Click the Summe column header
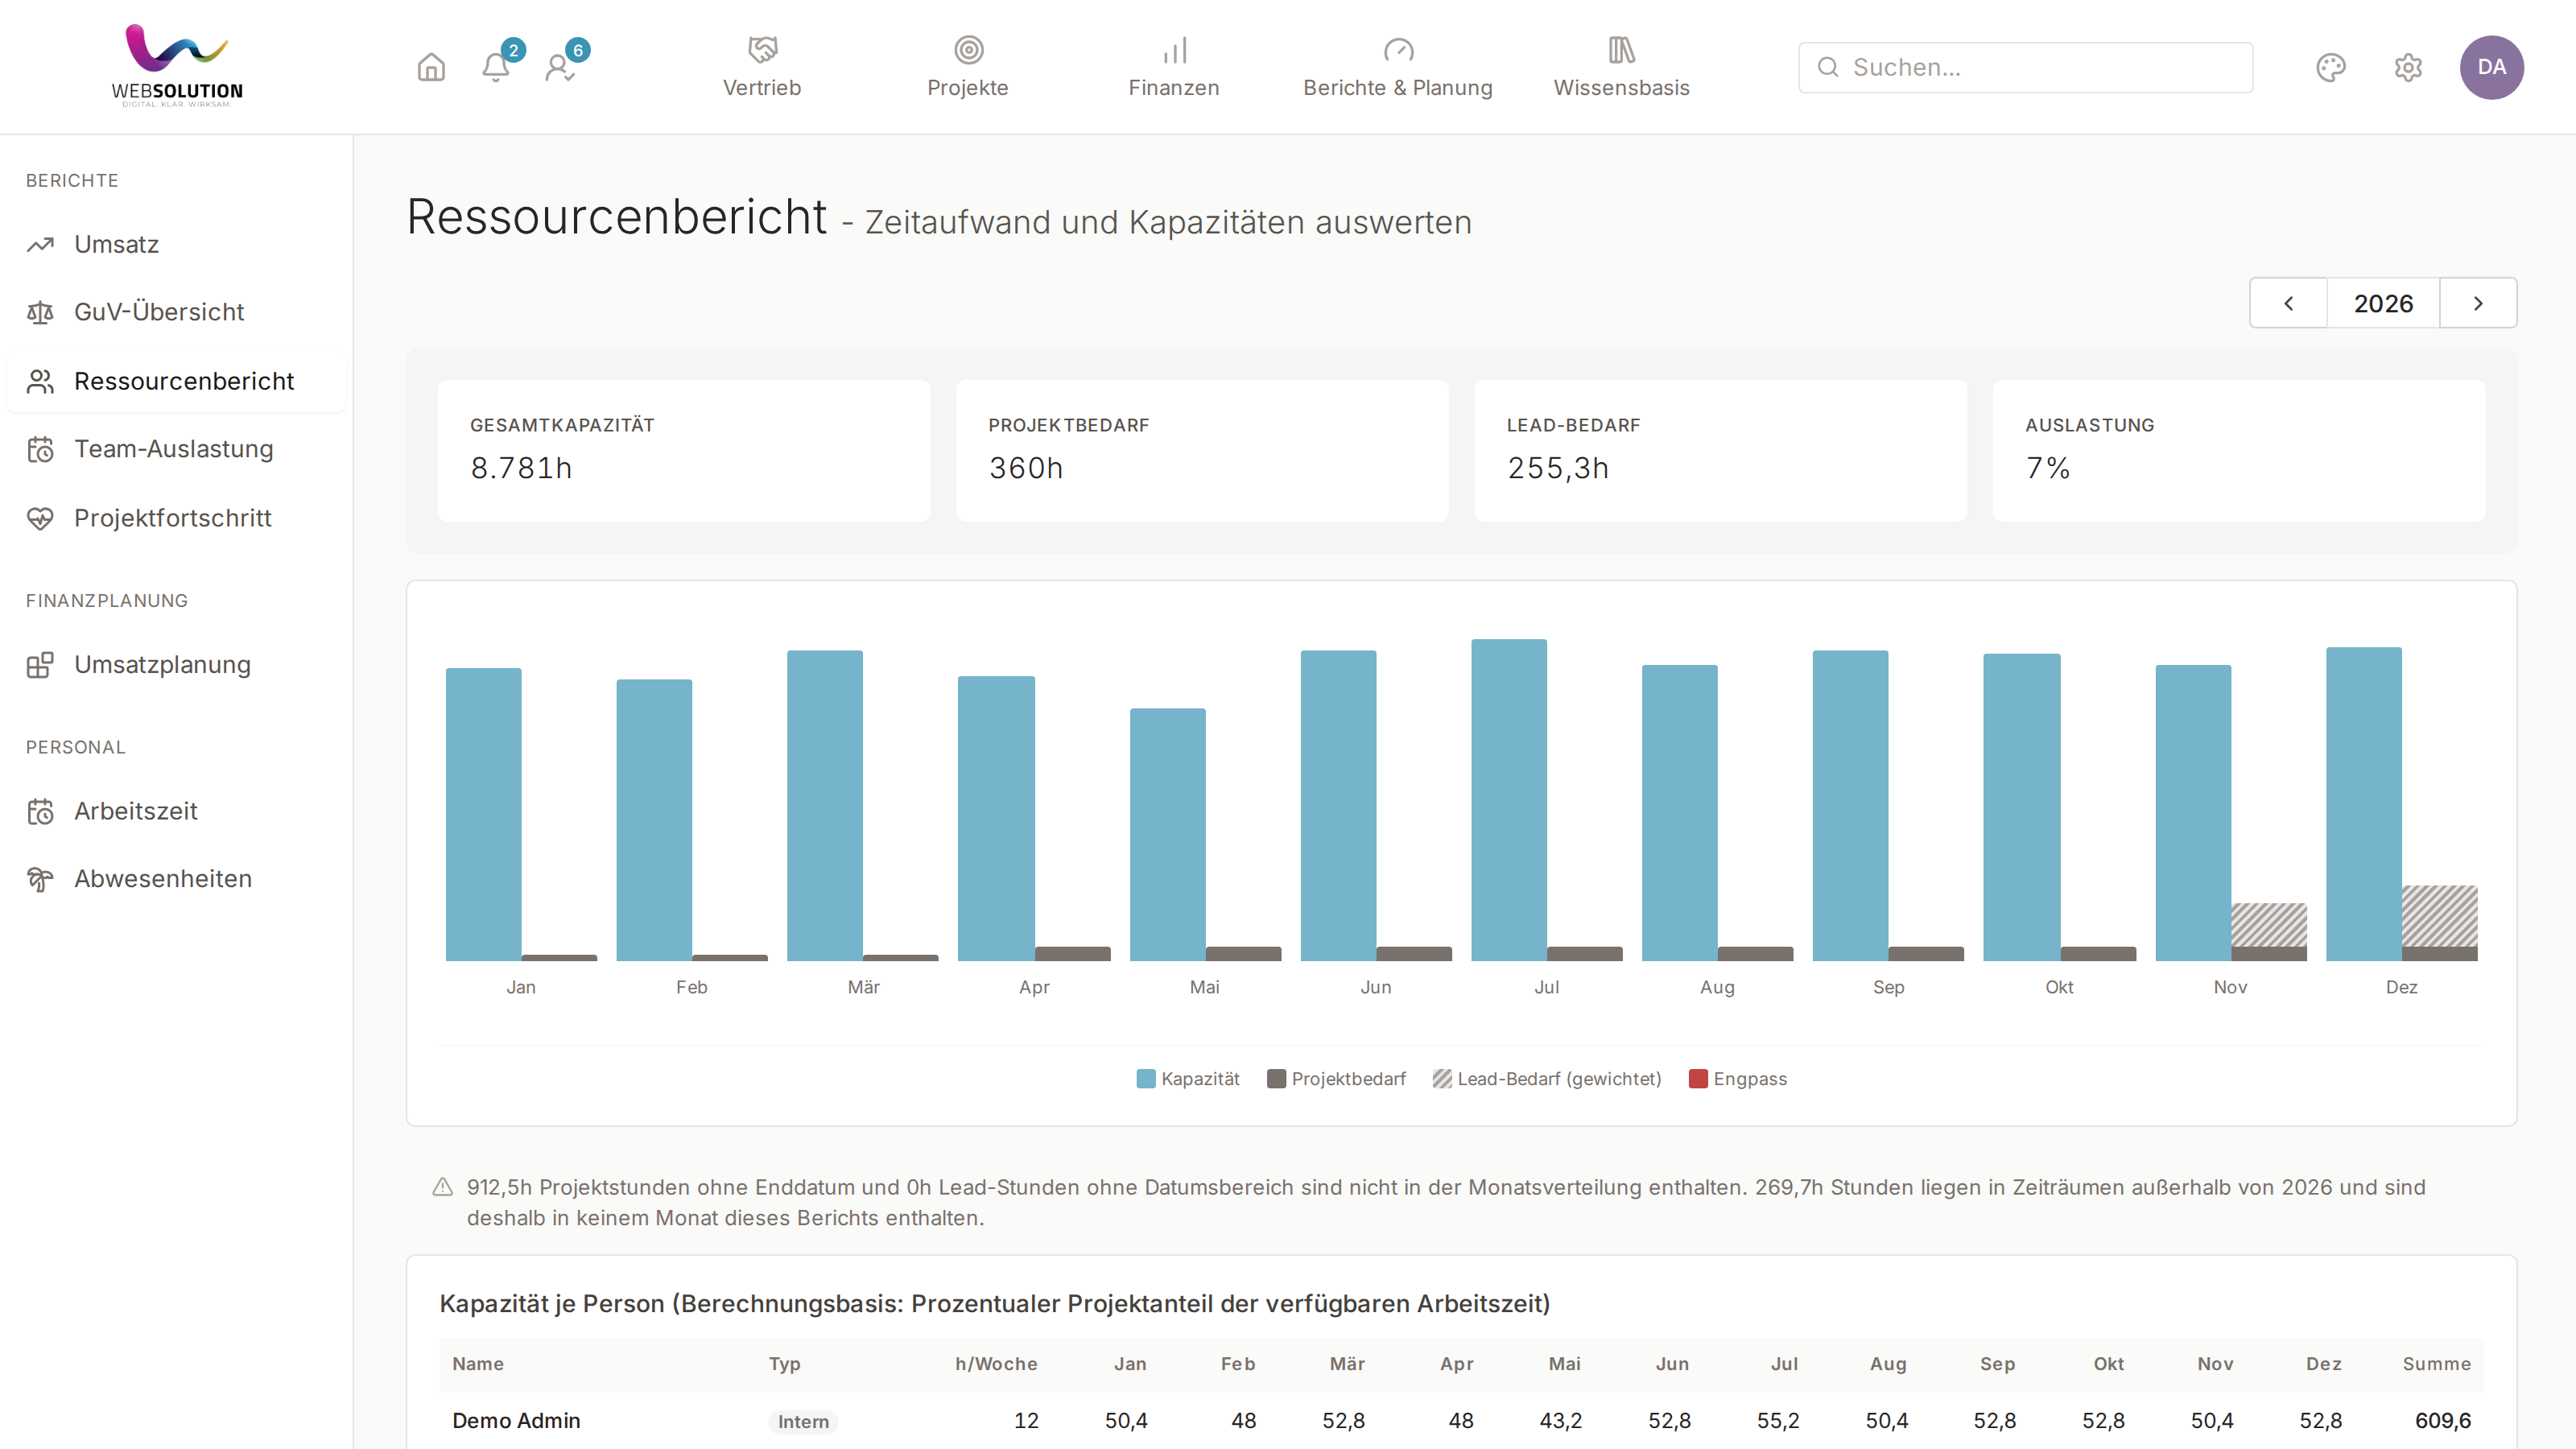2576x1449 pixels. coord(2436,1364)
